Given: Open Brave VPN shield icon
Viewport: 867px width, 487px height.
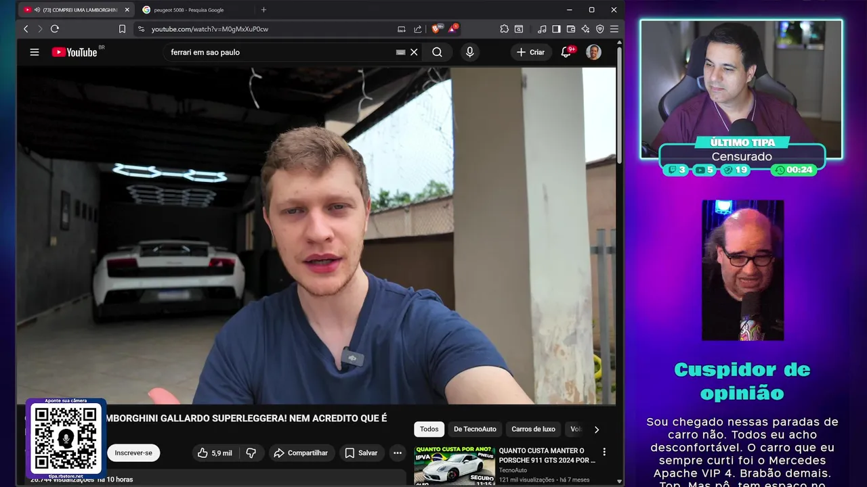Looking at the screenshot, I should tap(599, 29).
